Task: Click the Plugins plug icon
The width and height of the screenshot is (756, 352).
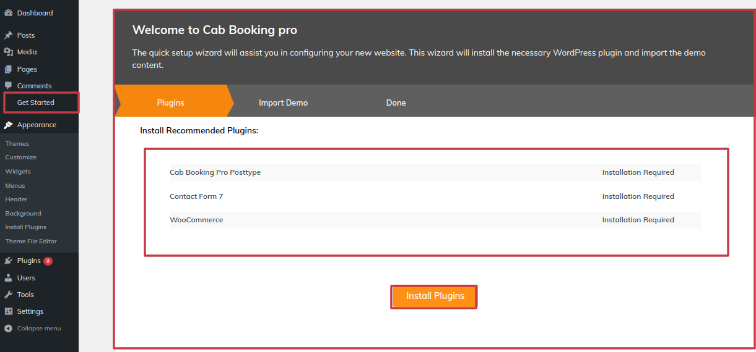Action: (9, 261)
